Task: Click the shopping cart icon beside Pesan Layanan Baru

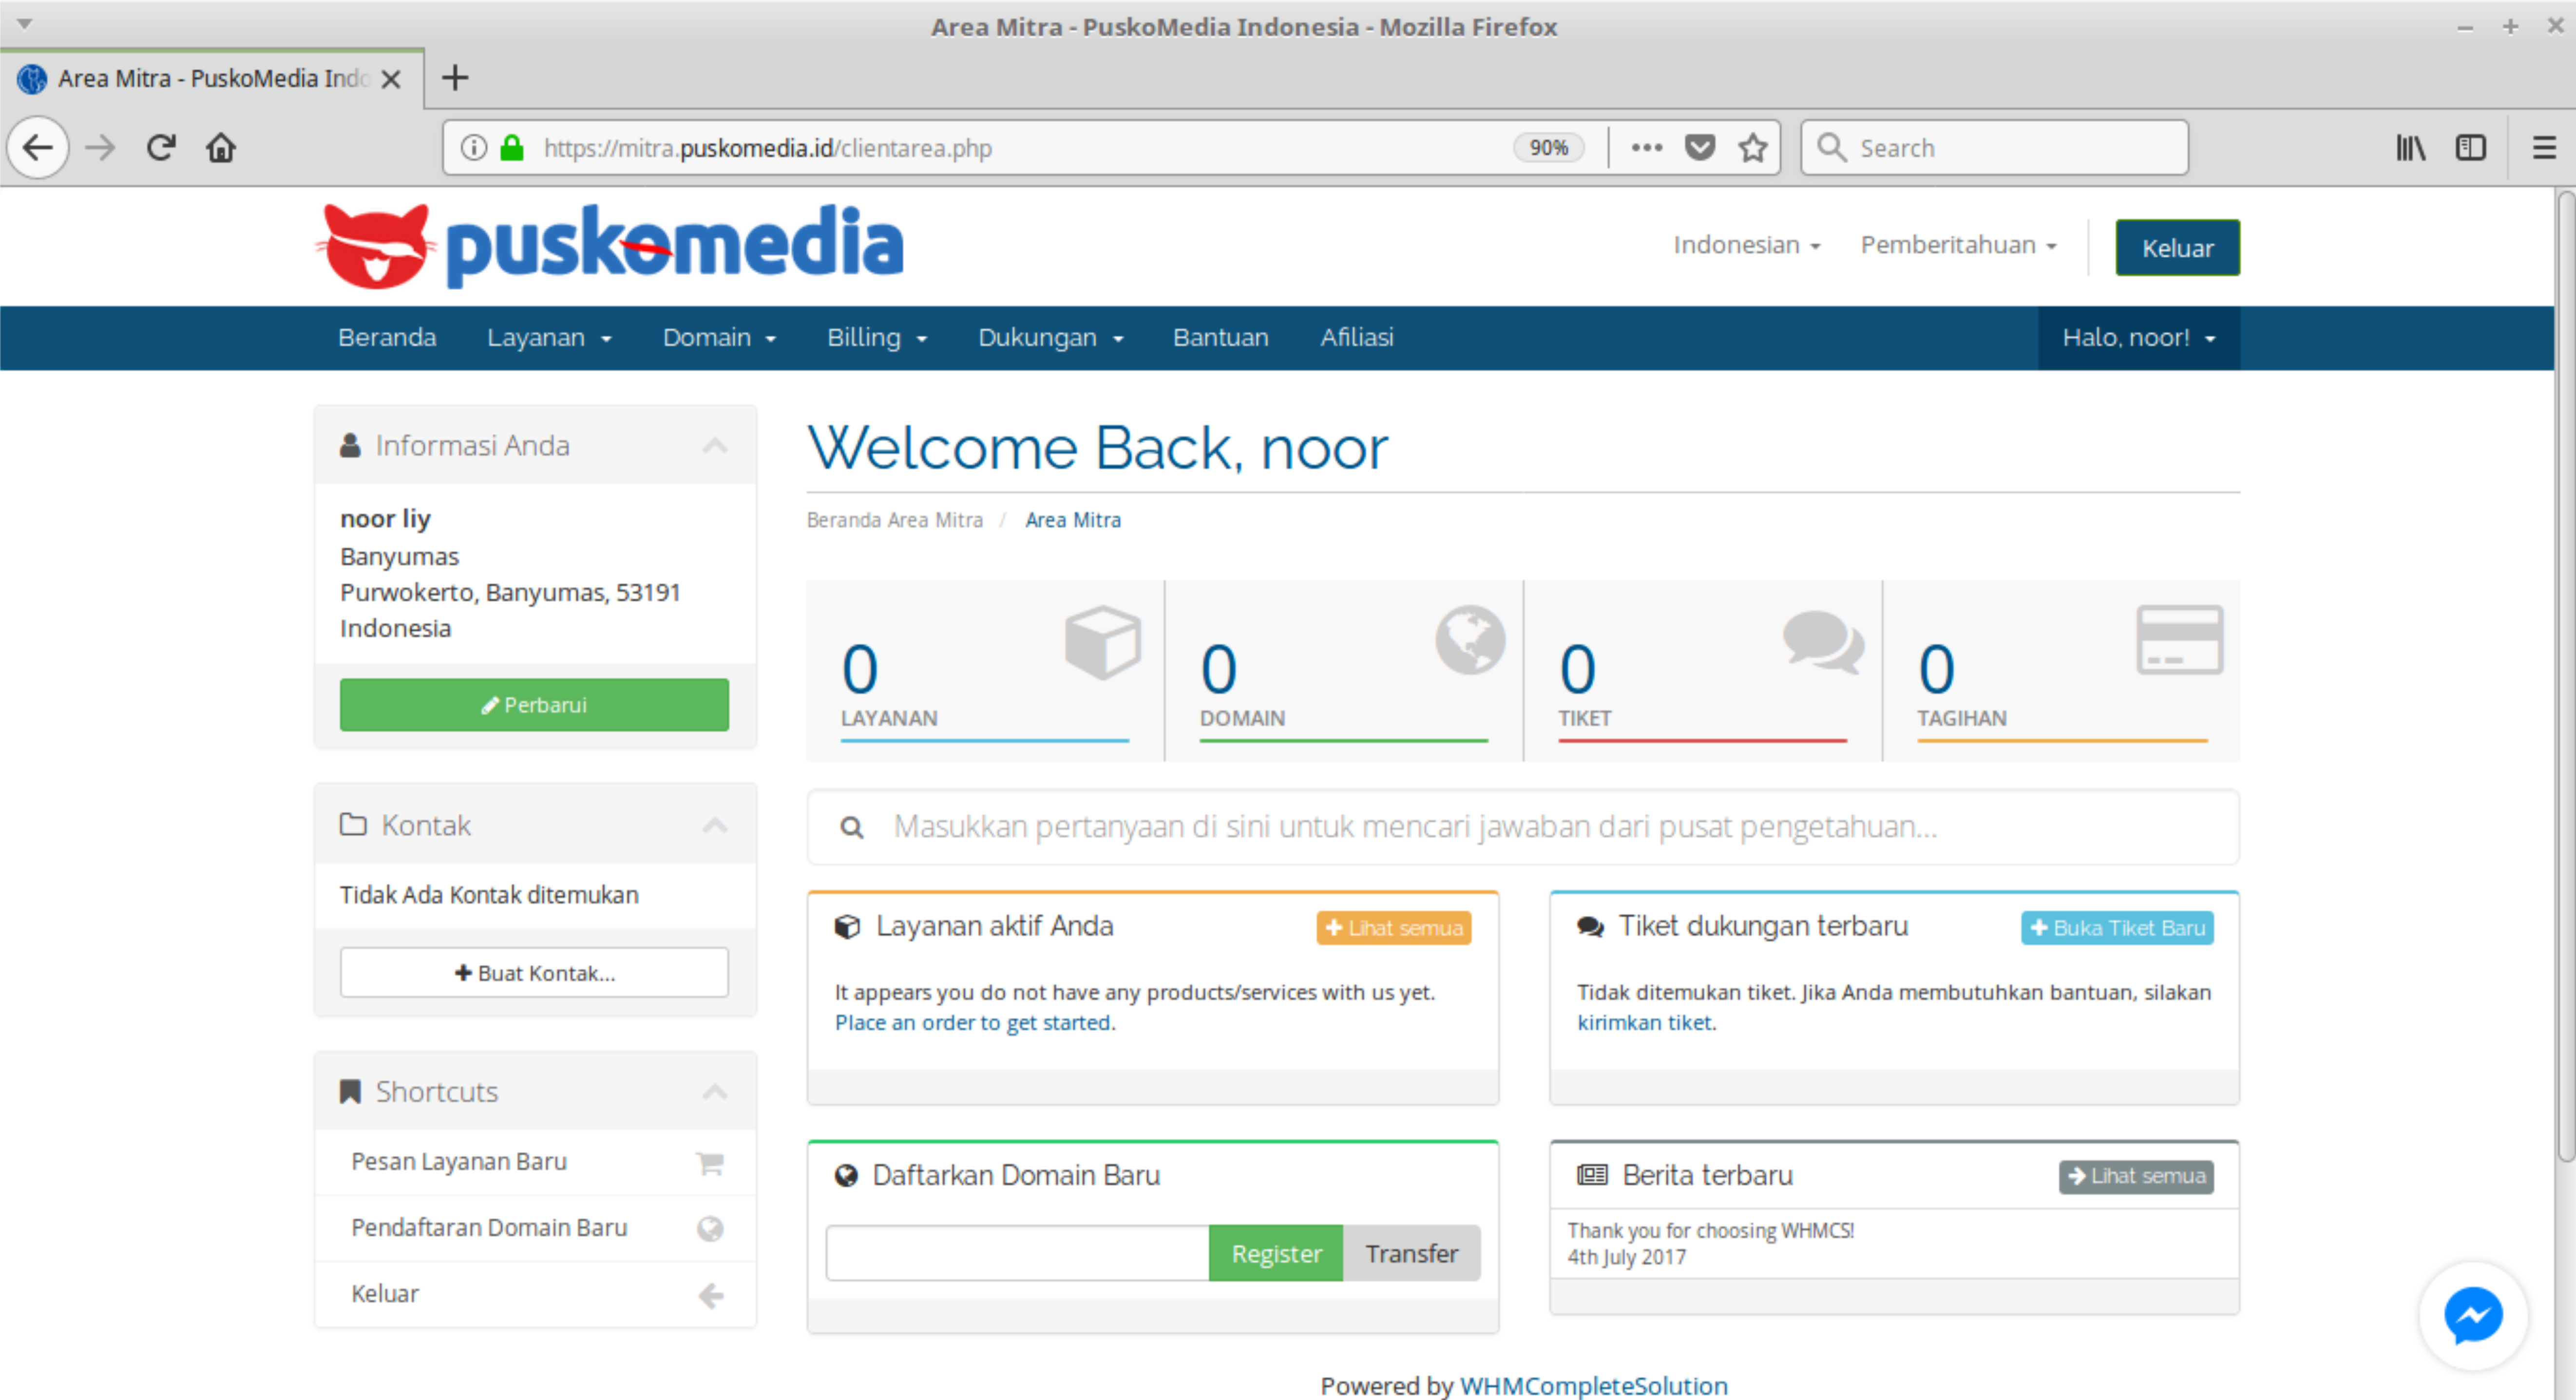Action: (x=710, y=1163)
